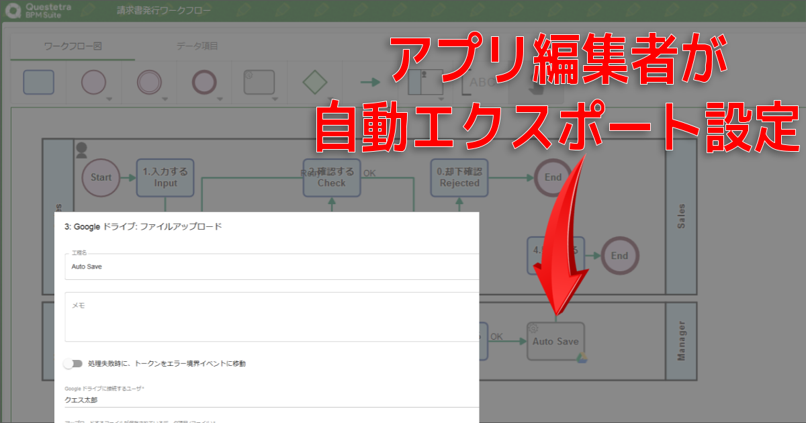Click the 工程名 field containing Auto Save

click(272, 267)
